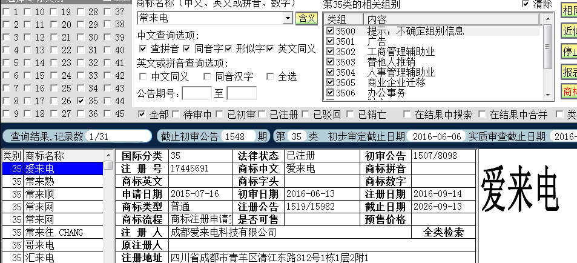Enable 待审中 status filter
Screen dimensions: 577x263
176,115
